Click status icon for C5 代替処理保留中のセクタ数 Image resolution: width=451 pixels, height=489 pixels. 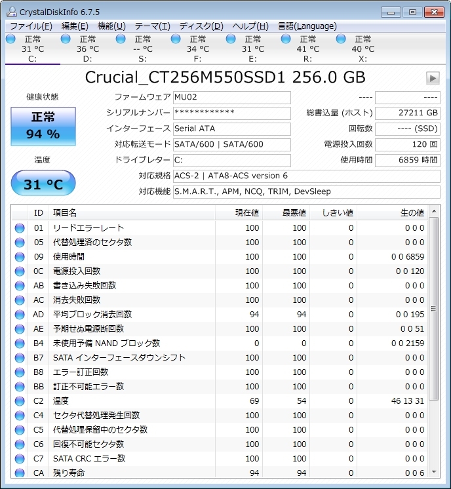(x=20, y=430)
